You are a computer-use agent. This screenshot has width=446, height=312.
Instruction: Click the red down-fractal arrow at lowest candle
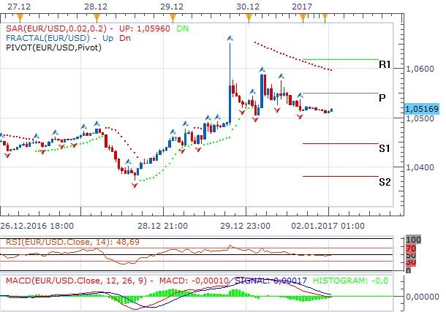coord(135,186)
